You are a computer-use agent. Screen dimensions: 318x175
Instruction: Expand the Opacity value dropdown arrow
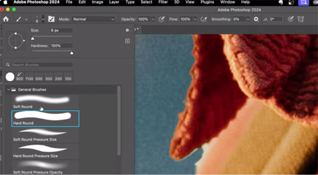pos(153,19)
